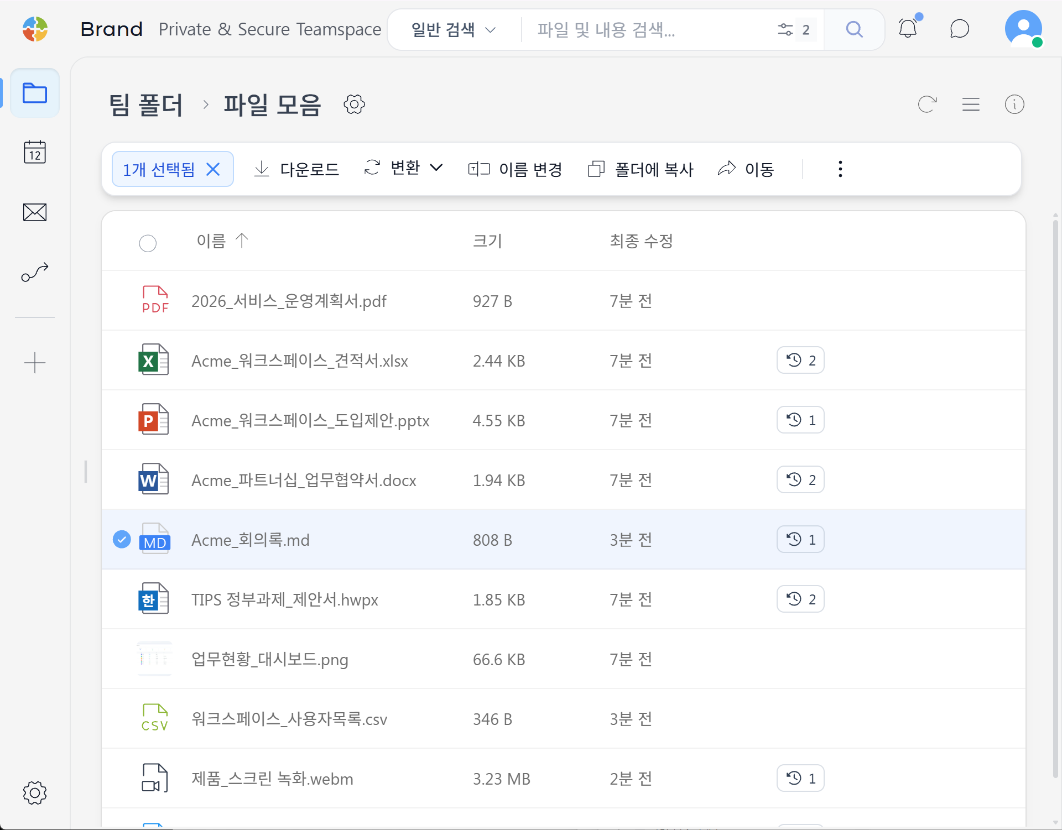Open sidebar settings gear at bottom
Screen dimensions: 1062x830
coord(35,793)
